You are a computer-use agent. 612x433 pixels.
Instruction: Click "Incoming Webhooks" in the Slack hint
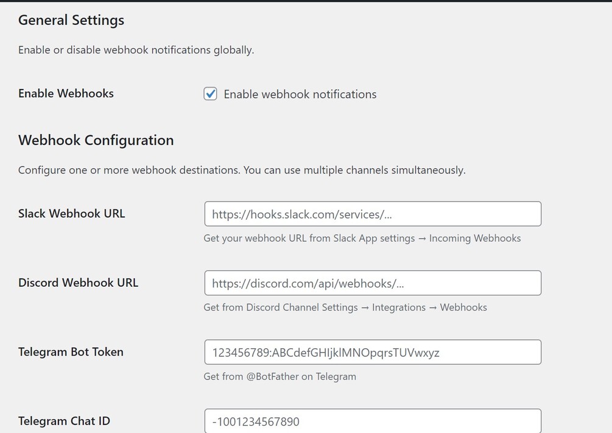475,238
